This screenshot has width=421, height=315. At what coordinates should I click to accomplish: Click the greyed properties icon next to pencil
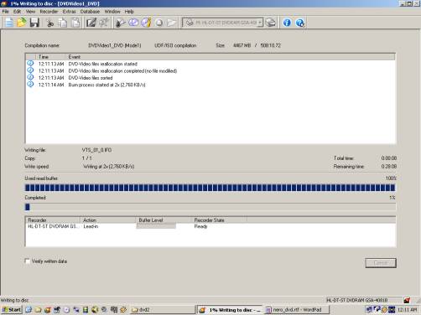pos(104,23)
